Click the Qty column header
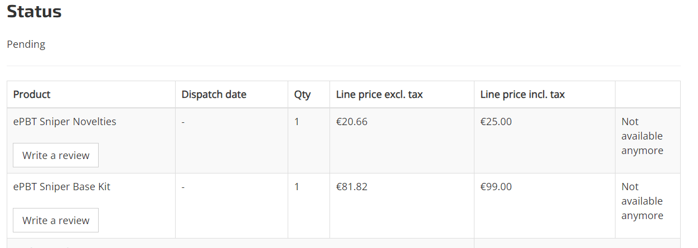698x248 pixels. tap(303, 95)
